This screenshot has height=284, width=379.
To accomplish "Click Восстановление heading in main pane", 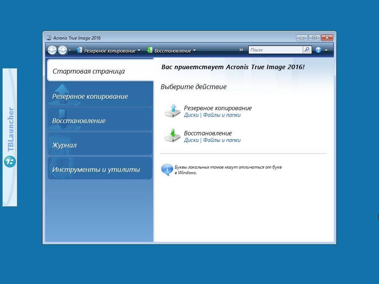I will point(208,133).
